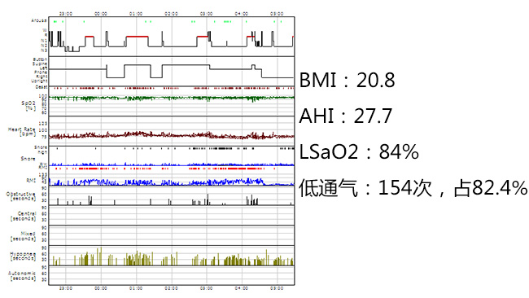This screenshot has height=298, width=529.
Task: Click the "N3" sleep stage label
Action: [44, 50]
